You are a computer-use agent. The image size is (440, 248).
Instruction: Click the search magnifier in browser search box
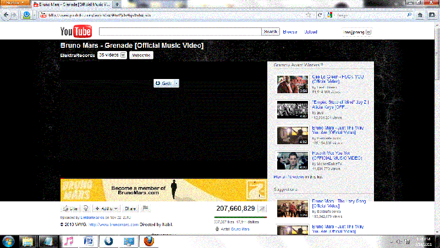tap(409, 15)
